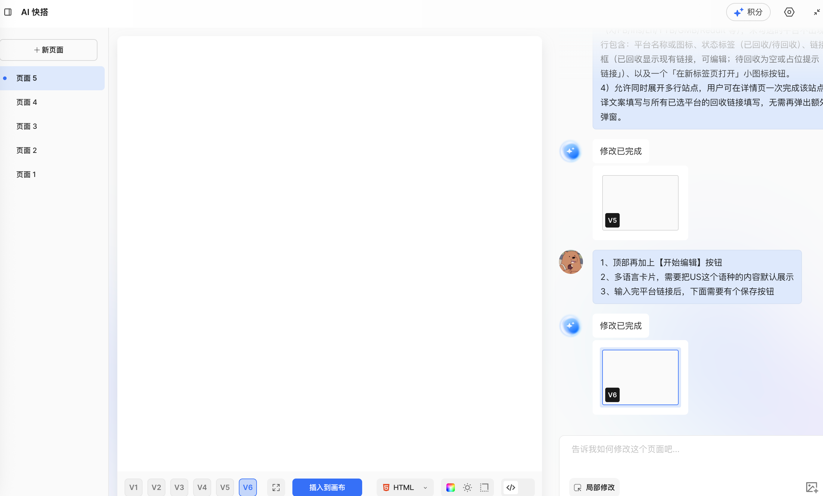The height and width of the screenshot is (496, 823).
Task: Select the resize/crop frame icon
Action: click(484, 487)
